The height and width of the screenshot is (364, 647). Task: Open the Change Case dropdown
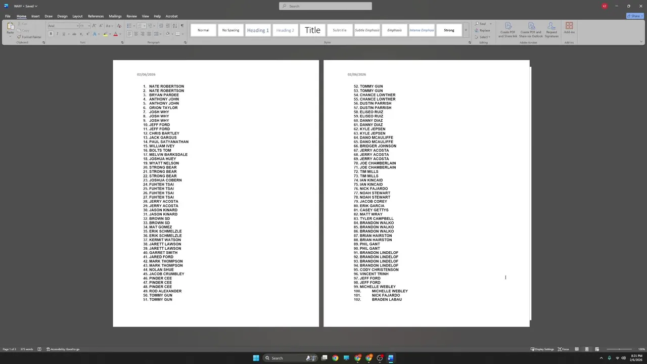click(x=109, y=26)
